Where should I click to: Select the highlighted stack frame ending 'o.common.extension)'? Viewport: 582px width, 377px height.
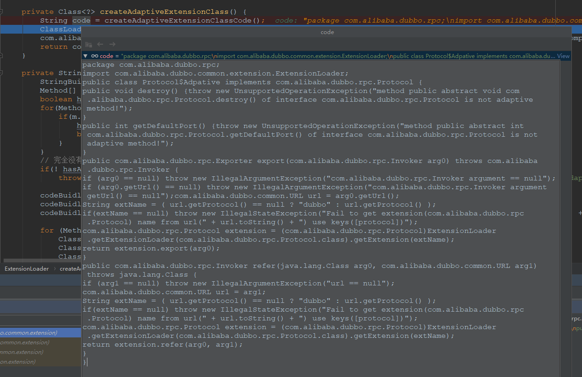(40, 332)
